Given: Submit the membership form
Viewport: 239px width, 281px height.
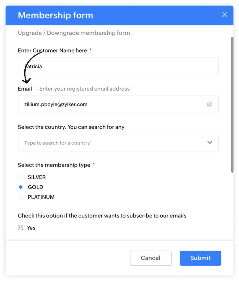Looking at the screenshot, I should (x=200, y=258).
